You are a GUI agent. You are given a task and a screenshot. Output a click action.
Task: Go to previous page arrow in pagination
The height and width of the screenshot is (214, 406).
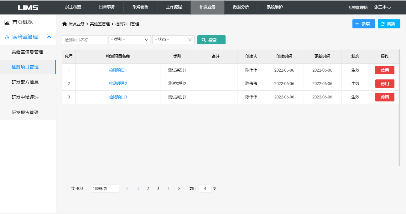tap(127, 189)
